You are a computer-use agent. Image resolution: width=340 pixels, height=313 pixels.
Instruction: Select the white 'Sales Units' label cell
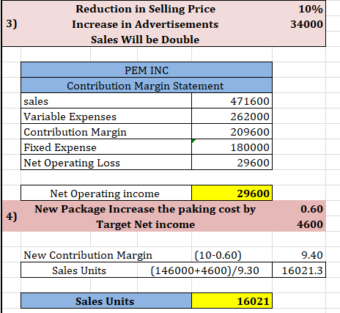79,270
